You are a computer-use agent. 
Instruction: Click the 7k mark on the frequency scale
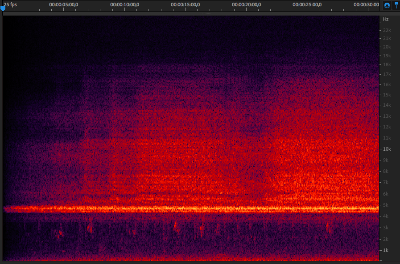click(x=386, y=183)
